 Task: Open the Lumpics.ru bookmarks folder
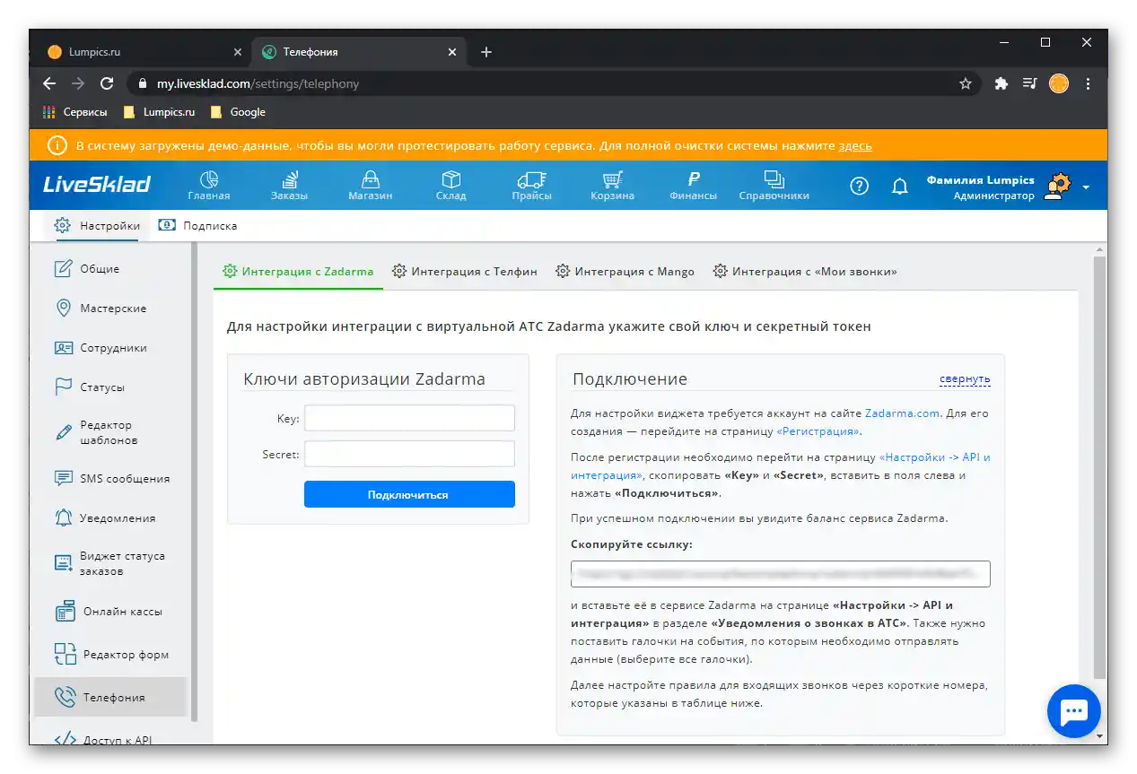click(x=158, y=111)
